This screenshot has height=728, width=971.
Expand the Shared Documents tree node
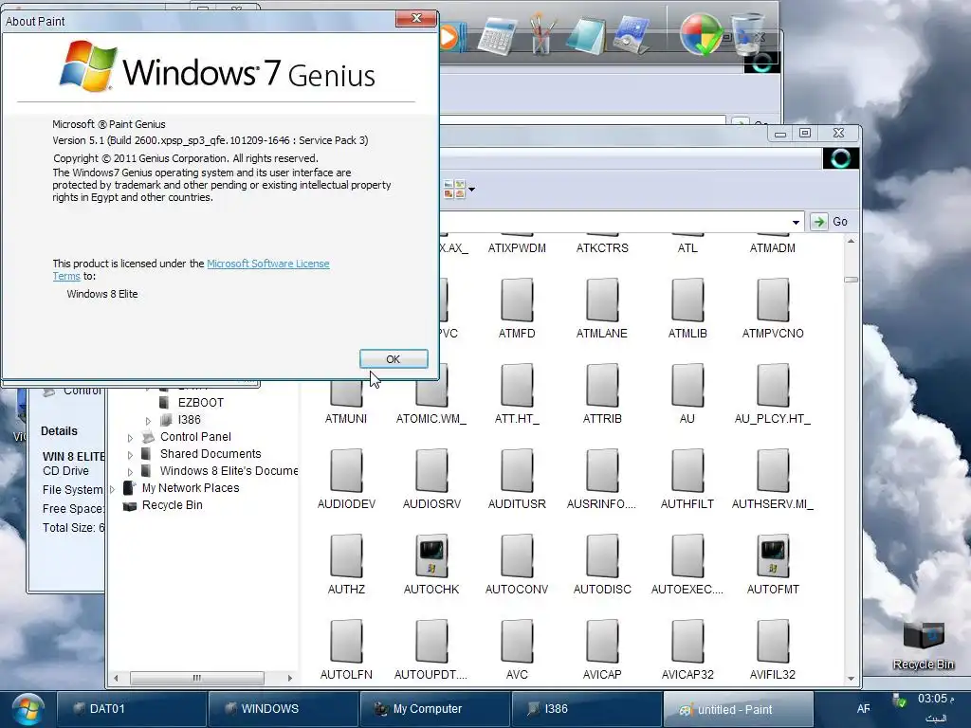130,454
